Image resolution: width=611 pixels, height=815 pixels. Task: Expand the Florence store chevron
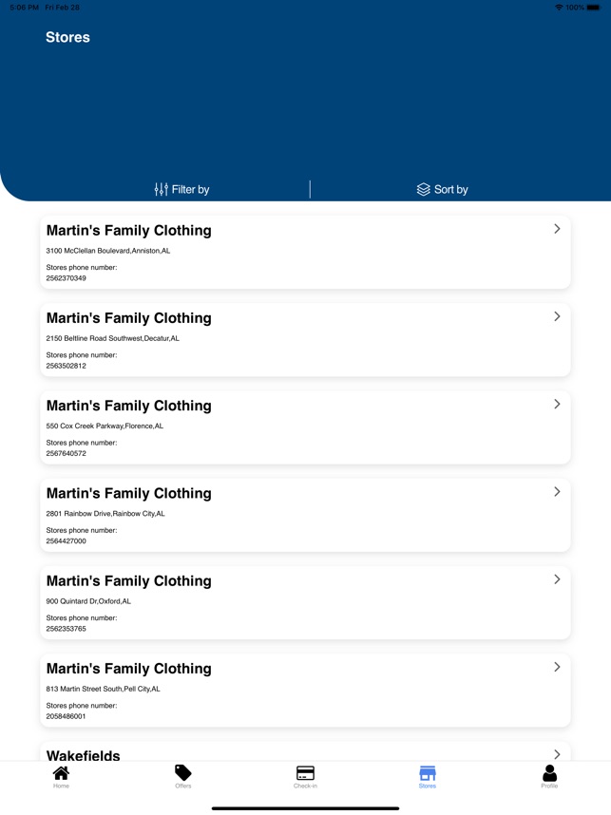(x=557, y=404)
